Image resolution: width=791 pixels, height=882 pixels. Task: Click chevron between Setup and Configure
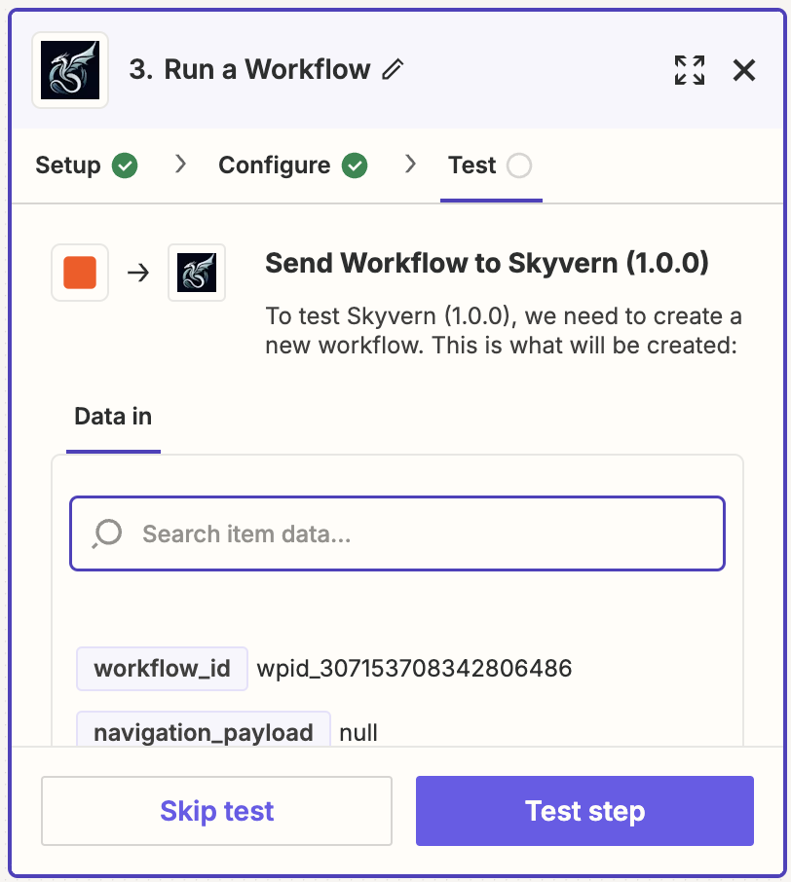[x=179, y=165]
